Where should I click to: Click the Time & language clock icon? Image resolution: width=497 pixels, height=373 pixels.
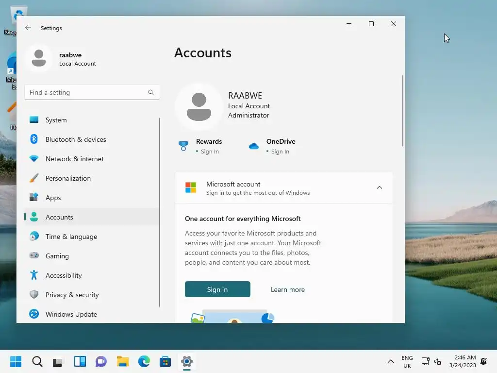tap(34, 237)
